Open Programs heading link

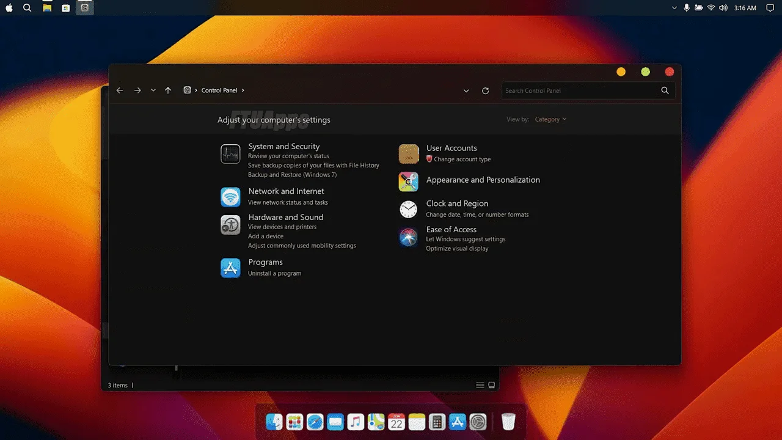[265, 262]
